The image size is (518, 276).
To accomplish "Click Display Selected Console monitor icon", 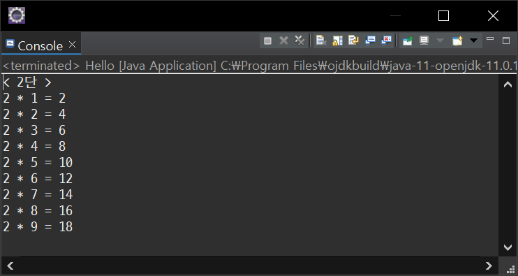I will tap(424, 41).
